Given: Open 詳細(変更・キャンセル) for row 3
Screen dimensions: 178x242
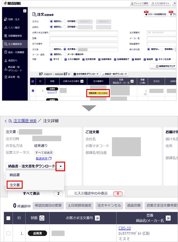Looking at the screenshot, I should click(98, 93).
